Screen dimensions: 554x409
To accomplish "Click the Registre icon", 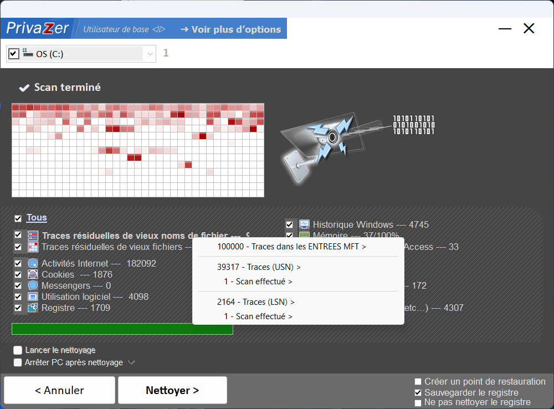I will 33,308.
